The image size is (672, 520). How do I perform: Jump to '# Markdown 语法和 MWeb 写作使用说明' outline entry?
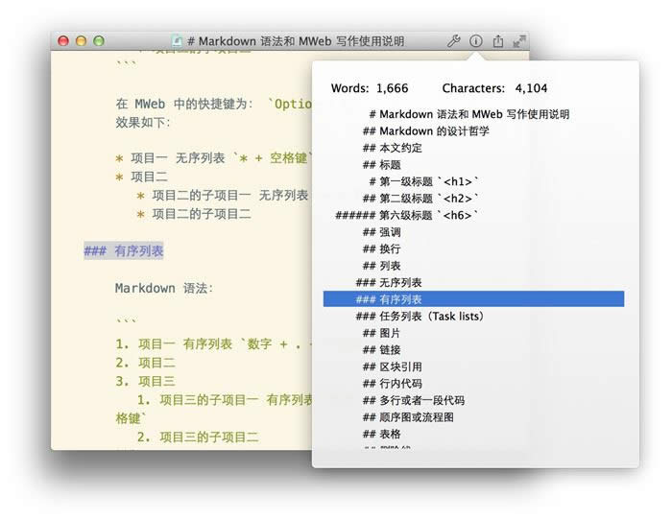coord(469,114)
